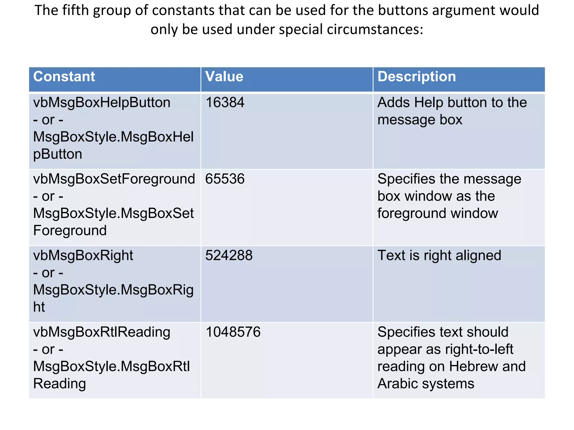Select the vbMsgBoxHelpButton constant cell
Viewport: 574px width, 430px height.
pos(115,131)
